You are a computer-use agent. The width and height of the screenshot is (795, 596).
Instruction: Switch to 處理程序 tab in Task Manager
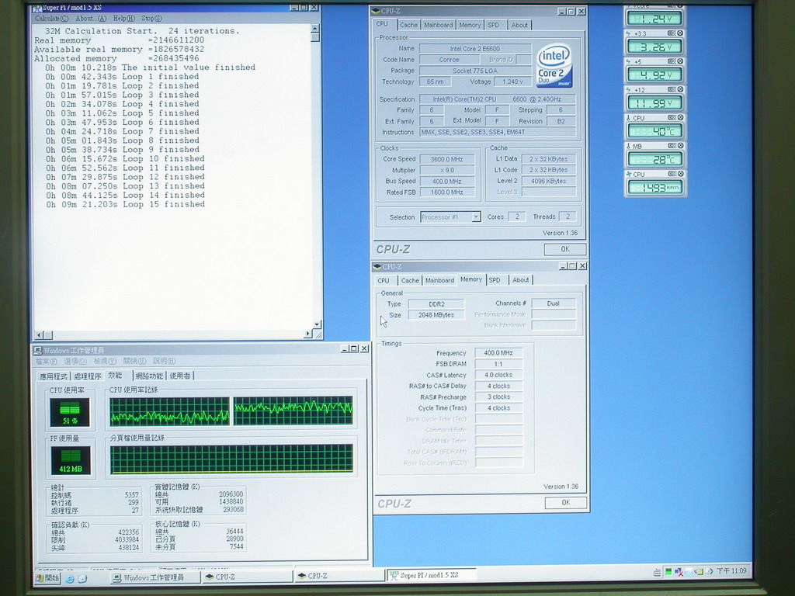(x=87, y=376)
